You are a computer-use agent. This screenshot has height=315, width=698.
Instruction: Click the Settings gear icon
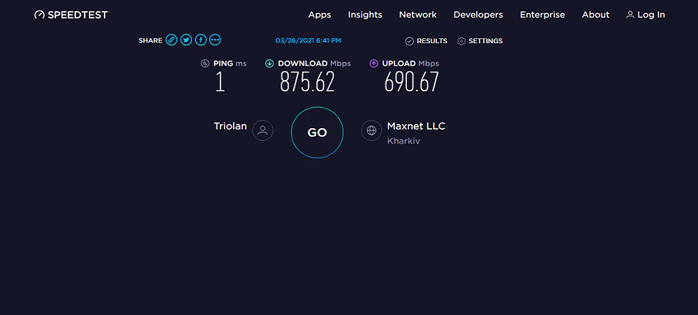pyautogui.click(x=461, y=41)
